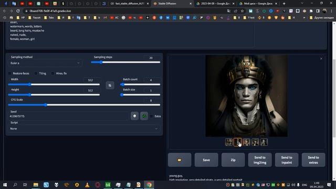
Task: Enable the Restore faces checkbox
Action: (x=9, y=73)
